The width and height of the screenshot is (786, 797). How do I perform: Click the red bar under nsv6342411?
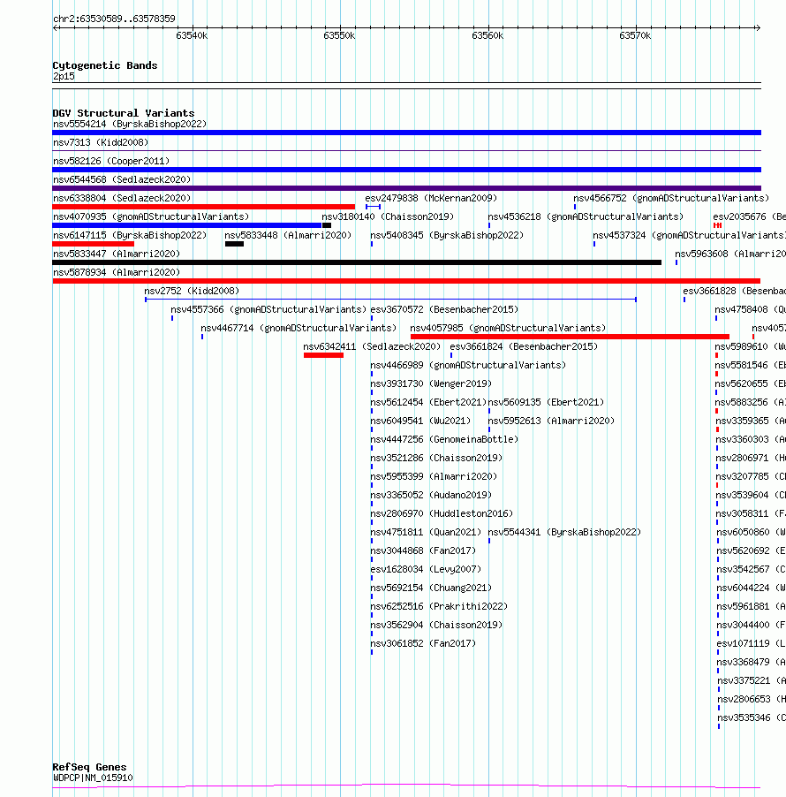(x=323, y=355)
